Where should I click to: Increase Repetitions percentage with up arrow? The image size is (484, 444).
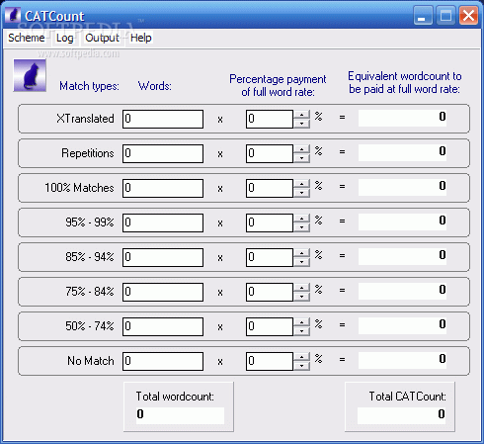pyautogui.click(x=301, y=149)
